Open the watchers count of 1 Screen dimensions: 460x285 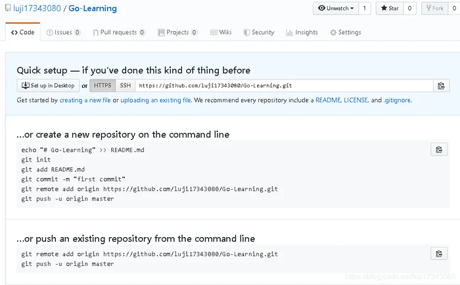tap(365, 9)
